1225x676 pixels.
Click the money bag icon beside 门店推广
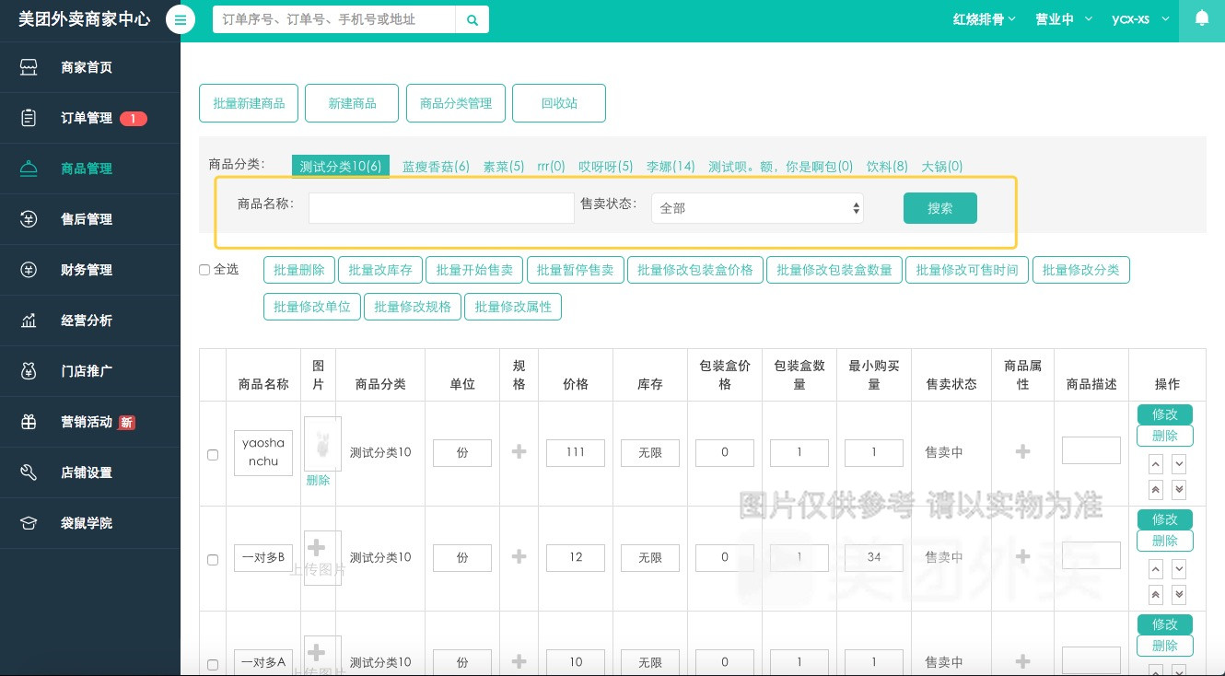point(29,371)
